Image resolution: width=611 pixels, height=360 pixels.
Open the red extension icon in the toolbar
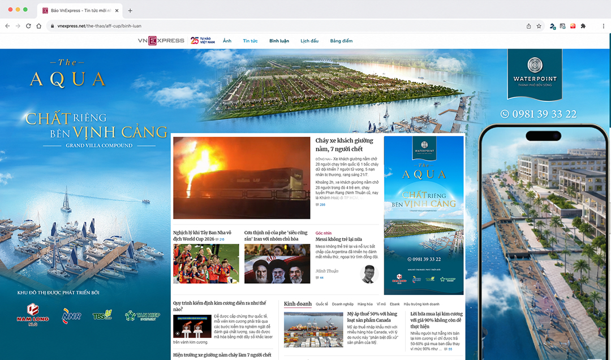pos(573,26)
